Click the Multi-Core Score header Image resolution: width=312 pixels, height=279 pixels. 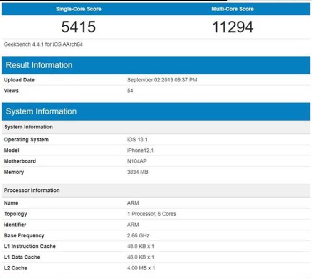233,9
